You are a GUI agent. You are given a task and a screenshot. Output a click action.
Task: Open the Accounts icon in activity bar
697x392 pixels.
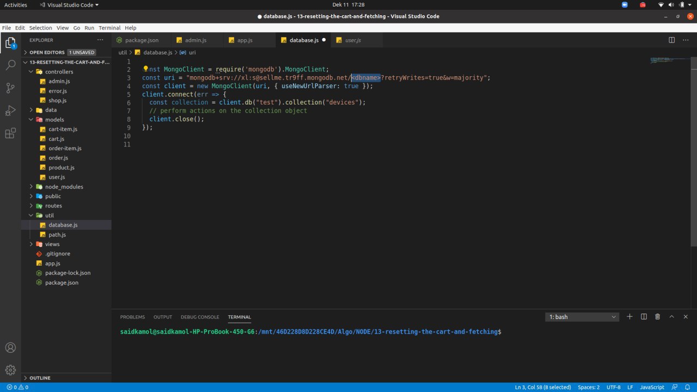coord(10,347)
